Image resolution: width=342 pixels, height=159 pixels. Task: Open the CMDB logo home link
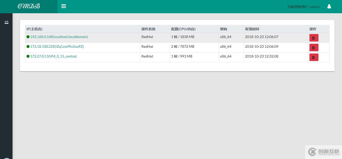pyautogui.click(x=29, y=6)
